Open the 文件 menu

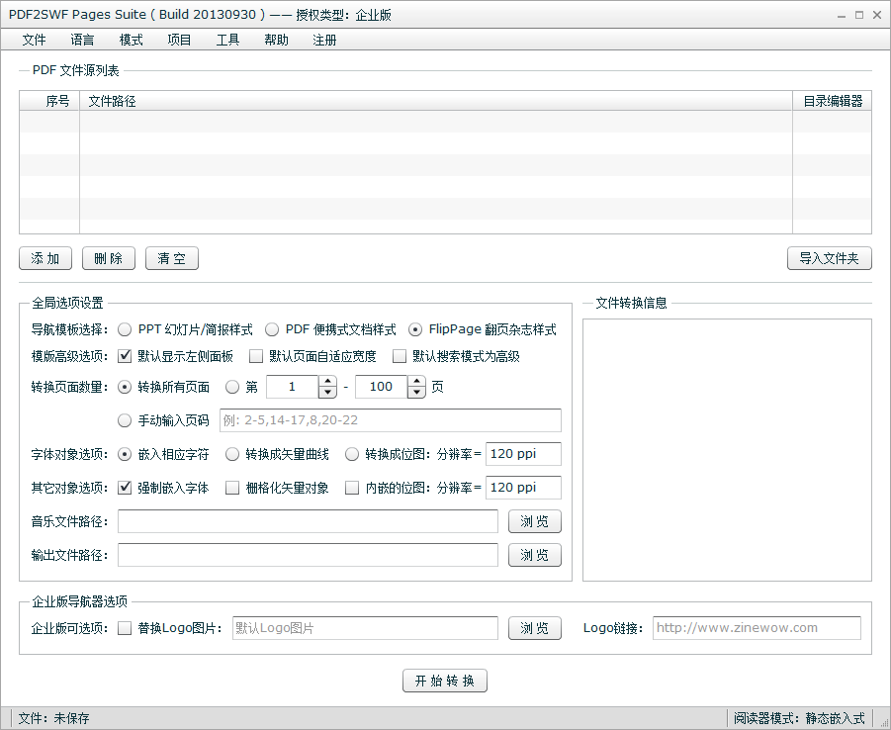tap(34, 40)
